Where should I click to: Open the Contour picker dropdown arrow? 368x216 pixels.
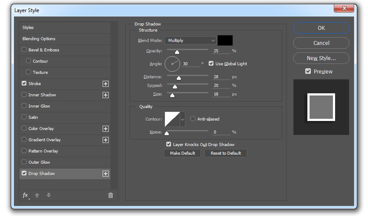[x=182, y=119]
